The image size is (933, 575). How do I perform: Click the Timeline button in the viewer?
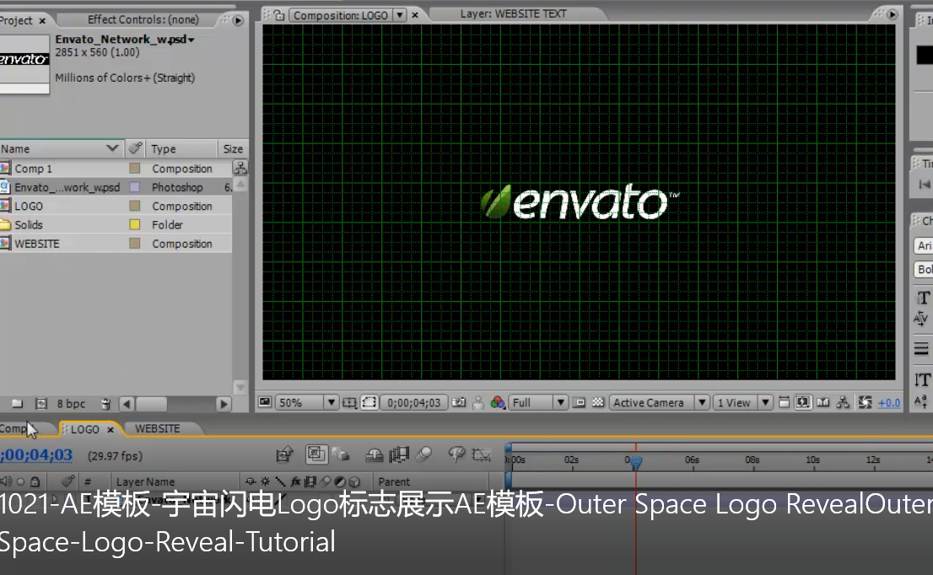(x=823, y=402)
